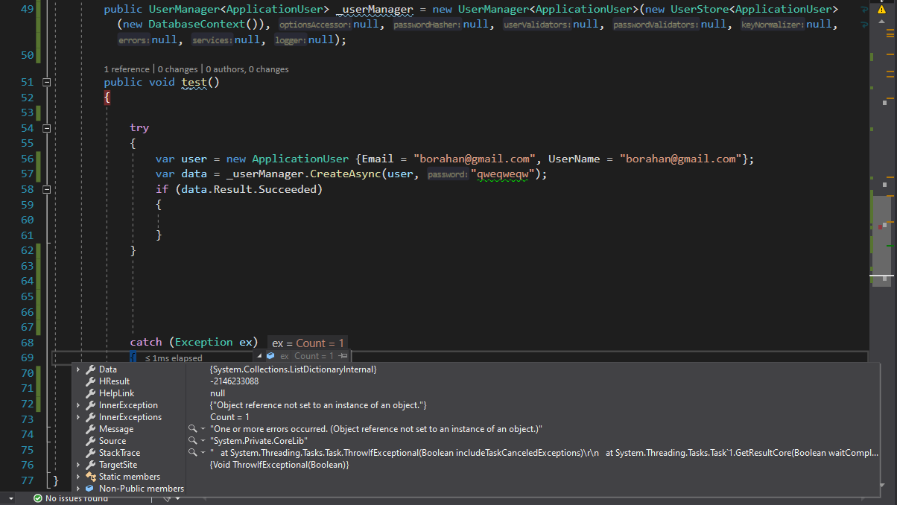The width and height of the screenshot is (897, 505).
Task: Toggle a breakpoint beside line 58
Action: [x=7, y=188]
